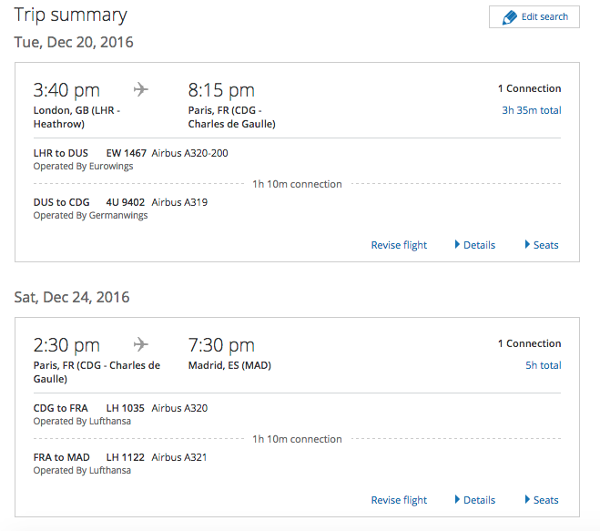Expand Details for the London to Paris flight
This screenshot has width=600, height=531.
475,245
